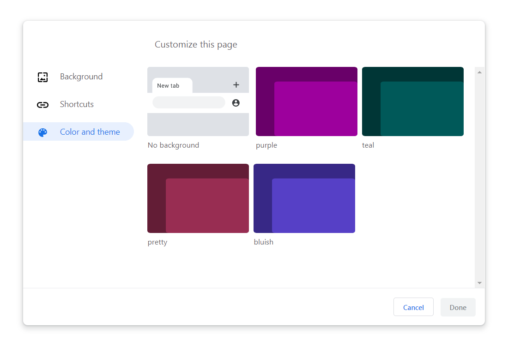Click the profile avatar icon in the preview
The image size is (508, 346).
click(236, 103)
